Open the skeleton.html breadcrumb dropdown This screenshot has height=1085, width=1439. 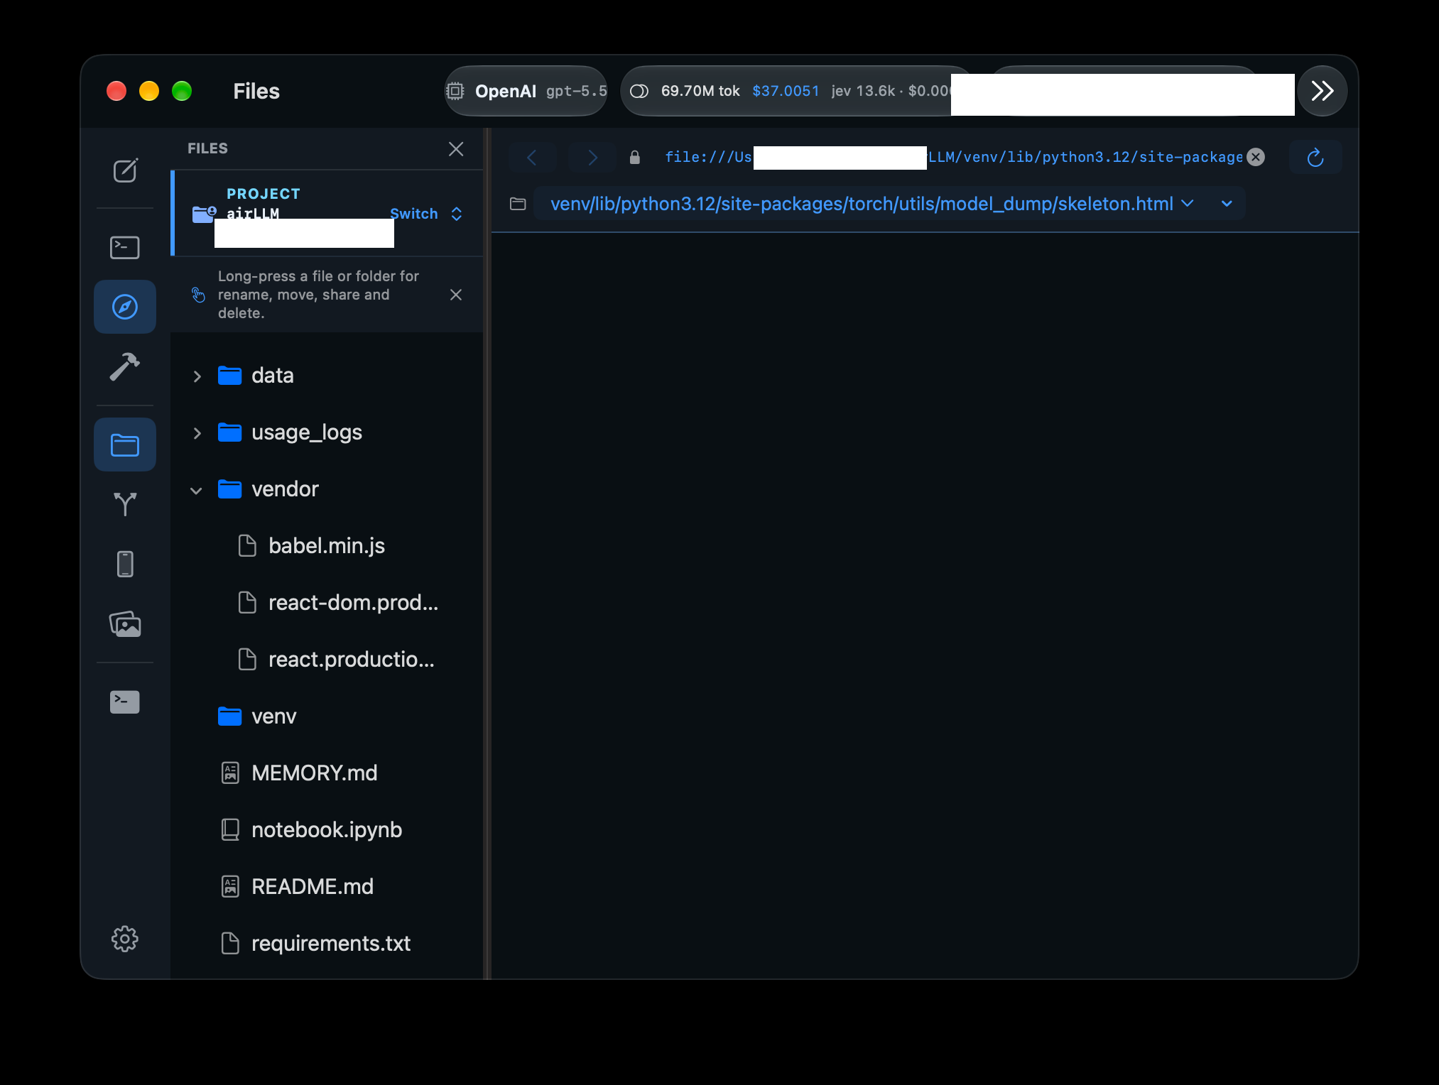click(x=1188, y=204)
